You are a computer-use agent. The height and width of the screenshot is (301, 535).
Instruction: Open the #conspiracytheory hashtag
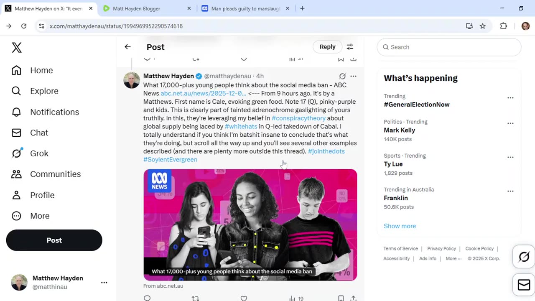[x=298, y=118]
